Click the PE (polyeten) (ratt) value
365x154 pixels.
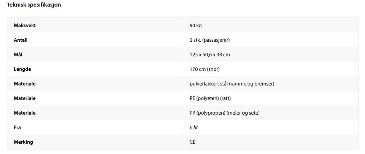pyautogui.click(x=210, y=98)
